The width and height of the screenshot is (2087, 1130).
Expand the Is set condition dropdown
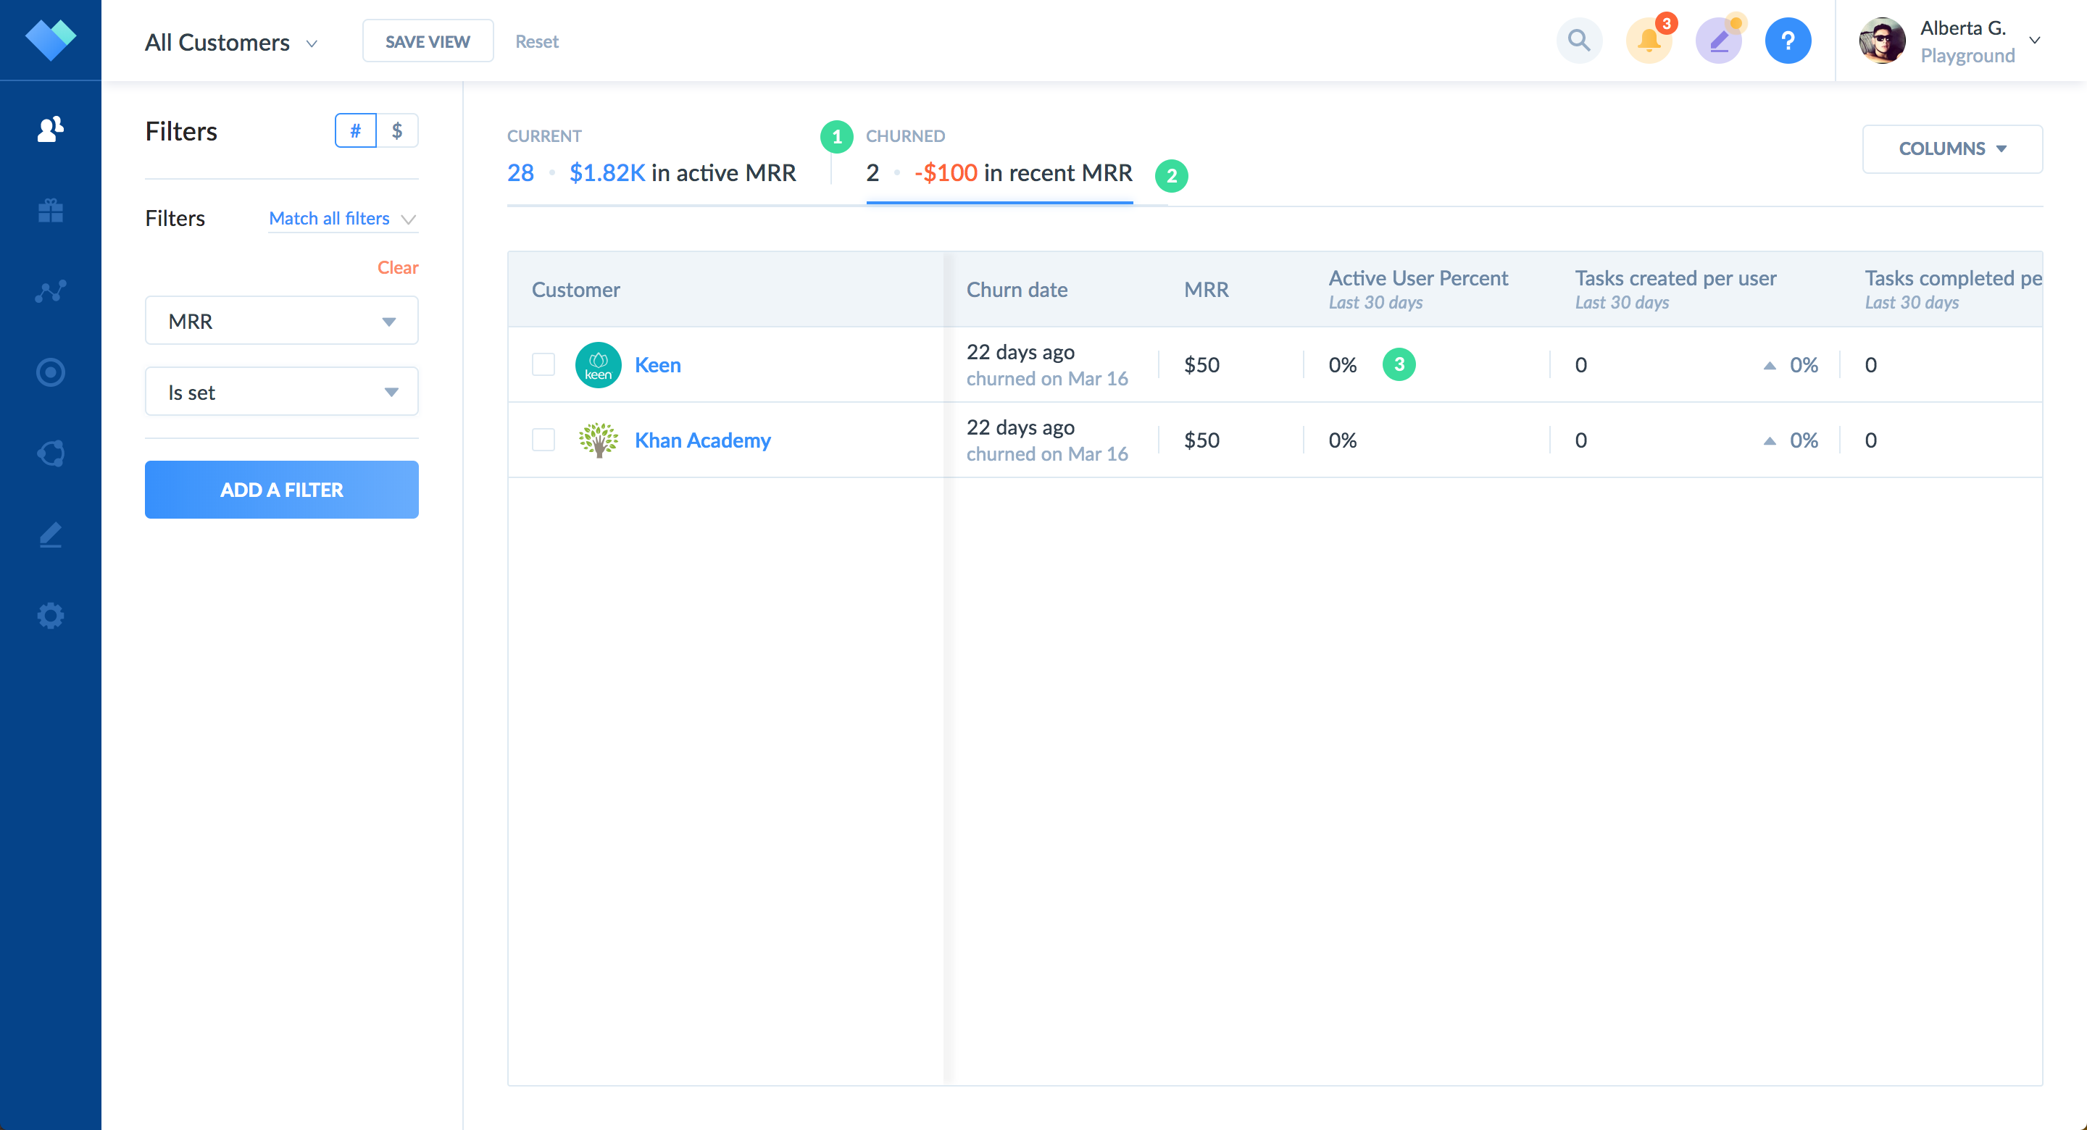pyautogui.click(x=281, y=392)
